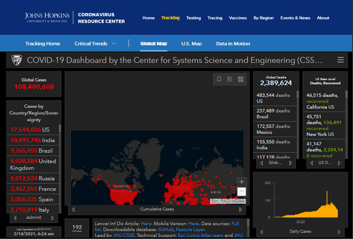Expand the Critical Trends dropdown
This screenshot has height=239, width=353.
click(113, 44)
